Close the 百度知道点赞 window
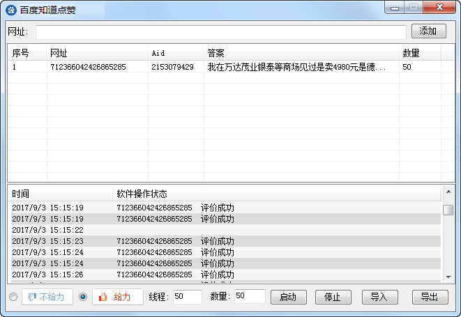This screenshot has height=317, width=461. click(439, 8)
